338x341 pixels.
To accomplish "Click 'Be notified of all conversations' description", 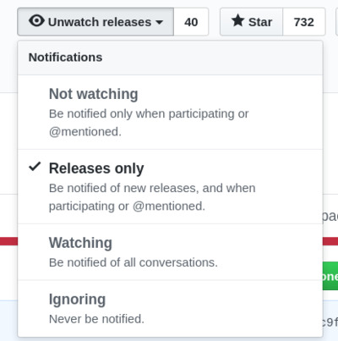I will tap(134, 262).
